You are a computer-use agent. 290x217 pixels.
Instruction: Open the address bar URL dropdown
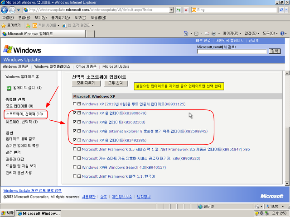click(x=172, y=10)
